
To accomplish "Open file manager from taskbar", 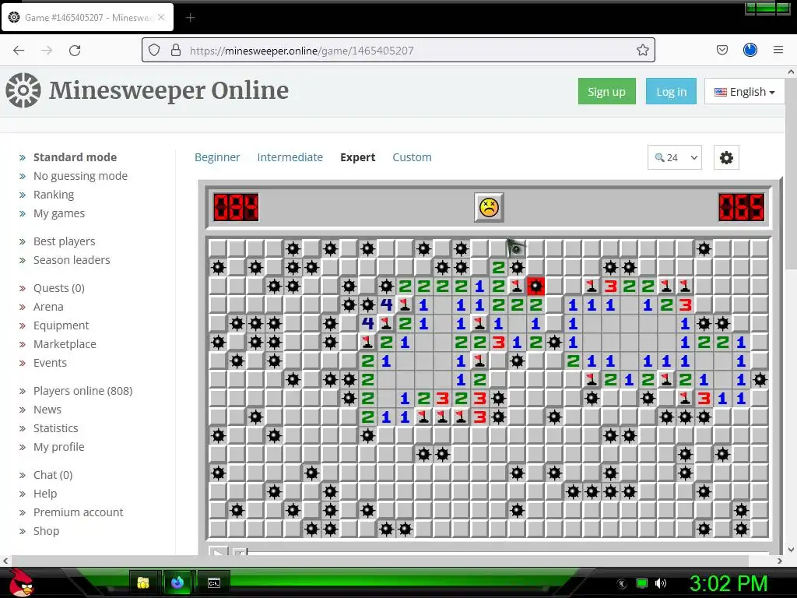I will pos(143,582).
